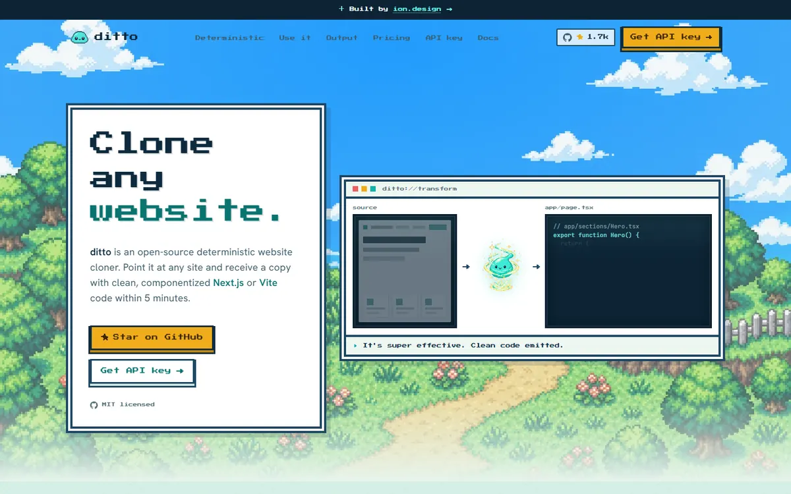Screen dimensions: 791x494
Task: Open the Pricing nav link
Action: (391, 38)
